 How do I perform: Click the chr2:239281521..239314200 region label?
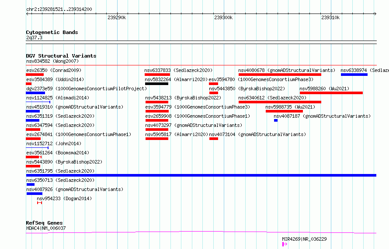(59, 9)
